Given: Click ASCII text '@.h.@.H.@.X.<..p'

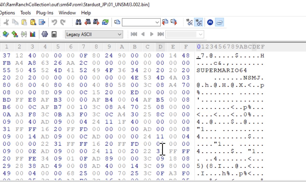Looking at the screenshot, I should coord(230,85).
